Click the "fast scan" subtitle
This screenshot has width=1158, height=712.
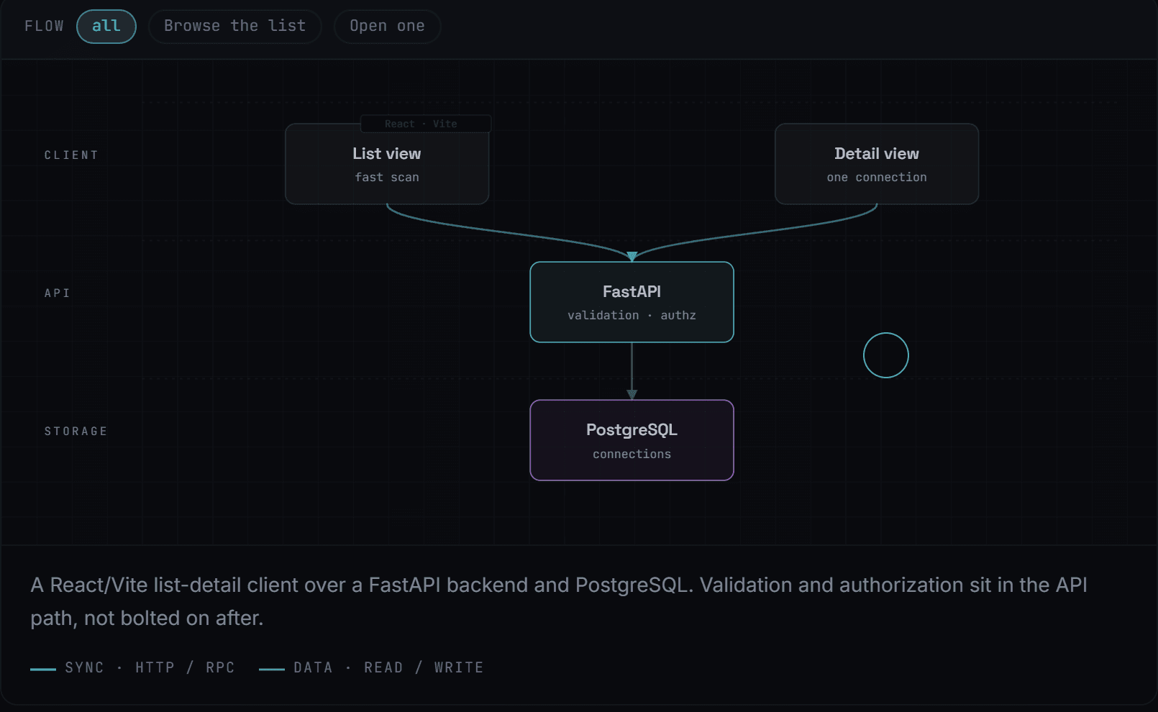[x=387, y=178]
